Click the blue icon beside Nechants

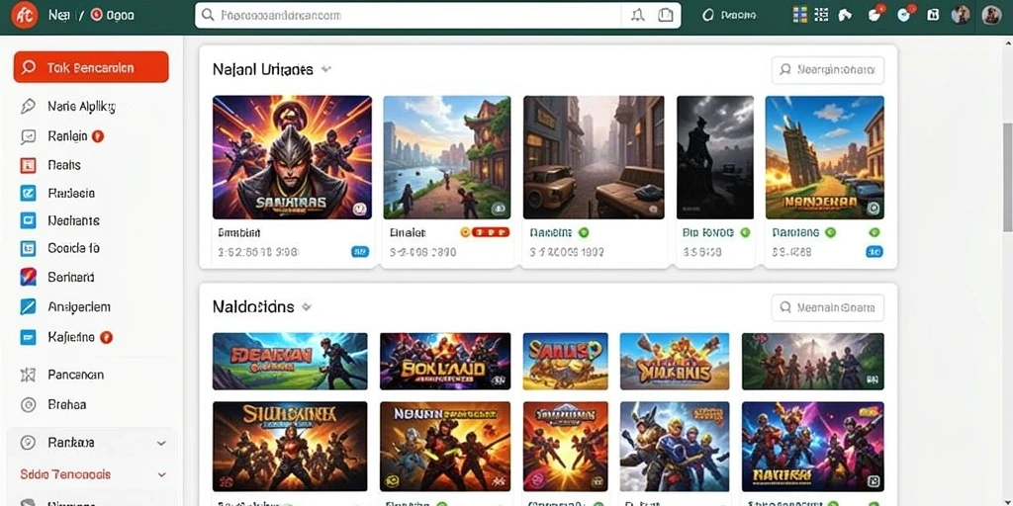point(28,220)
